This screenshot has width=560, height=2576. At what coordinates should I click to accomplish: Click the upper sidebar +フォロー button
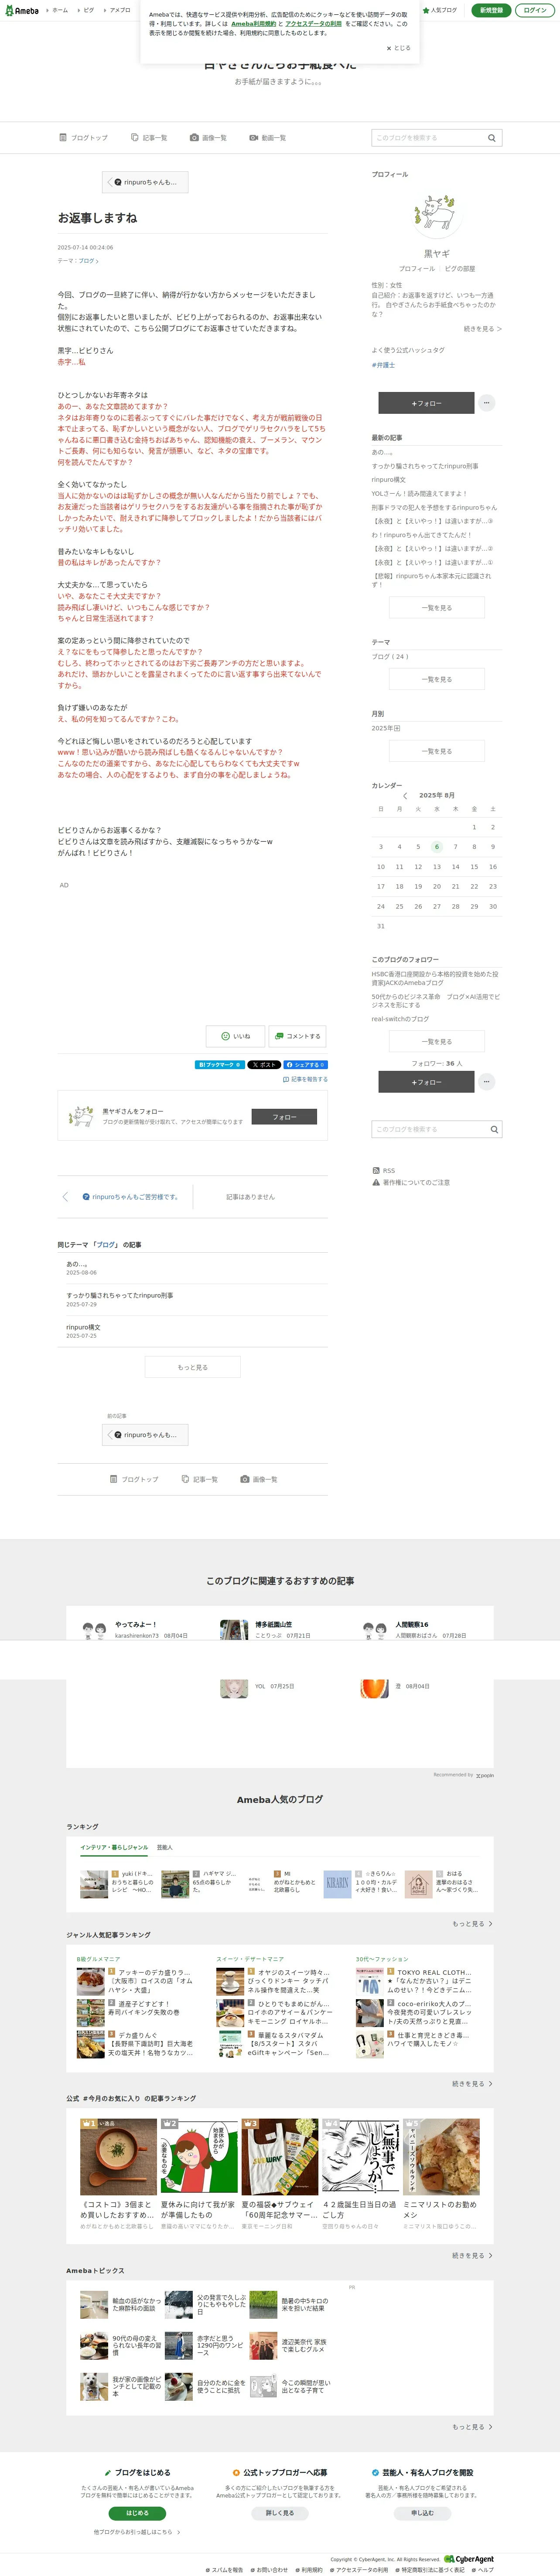pyautogui.click(x=426, y=403)
